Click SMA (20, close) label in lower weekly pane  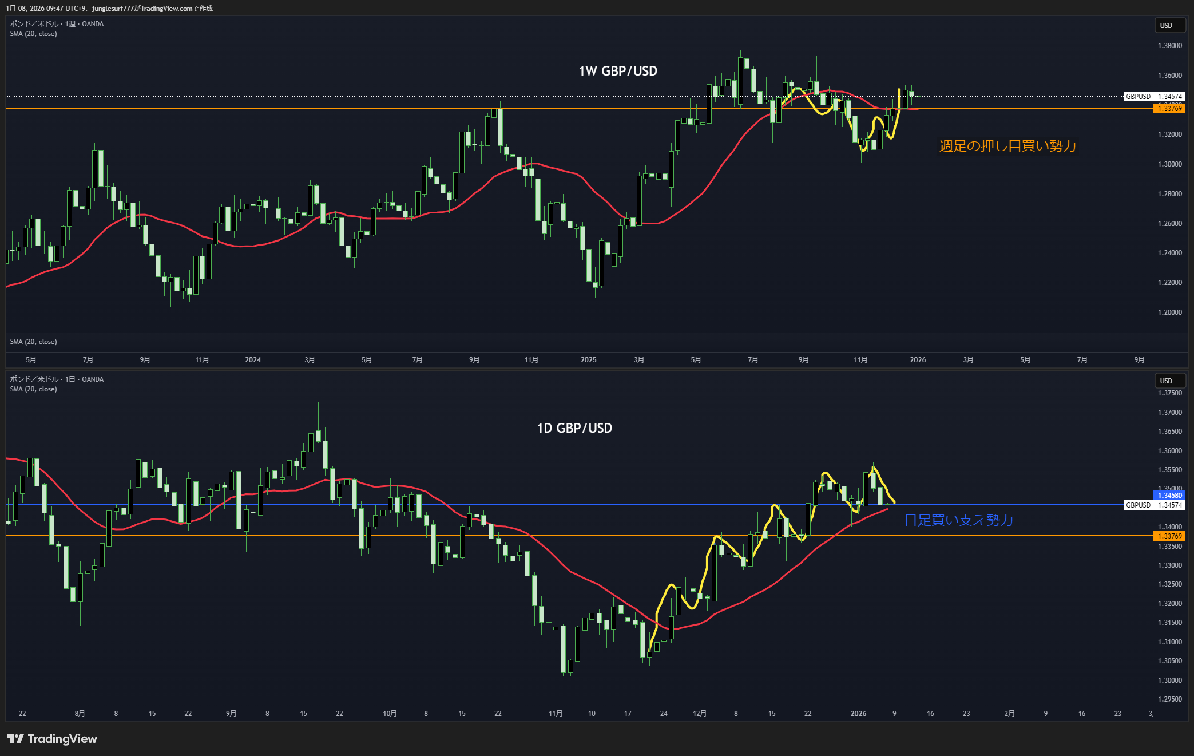33,342
